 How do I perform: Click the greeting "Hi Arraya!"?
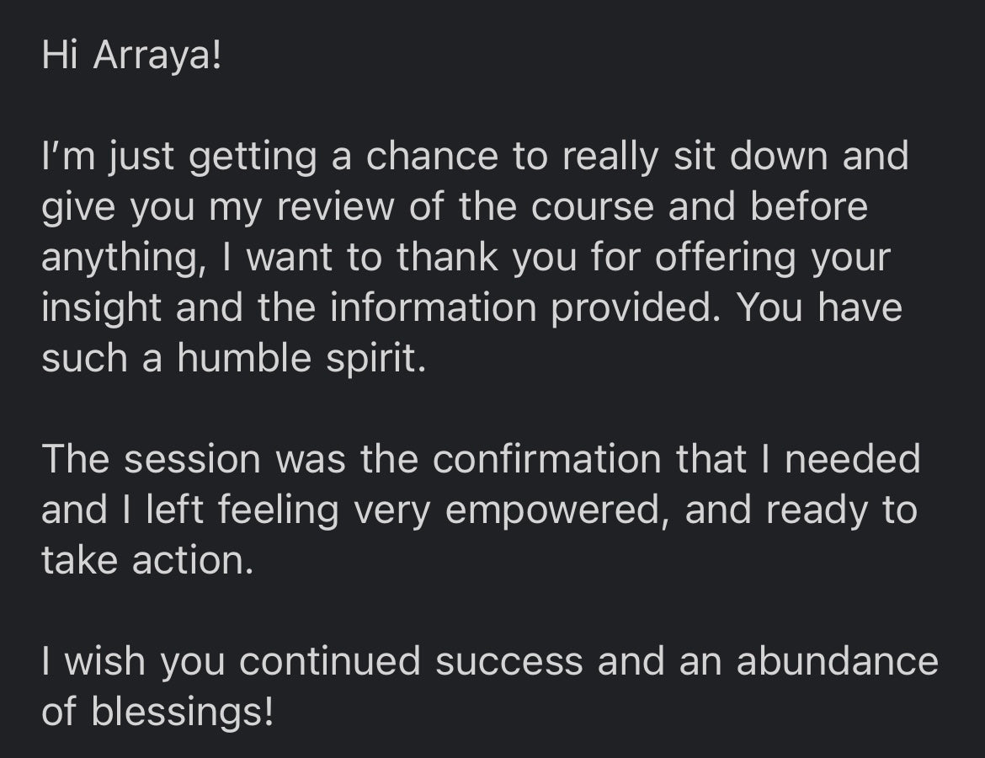(x=131, y=56)
